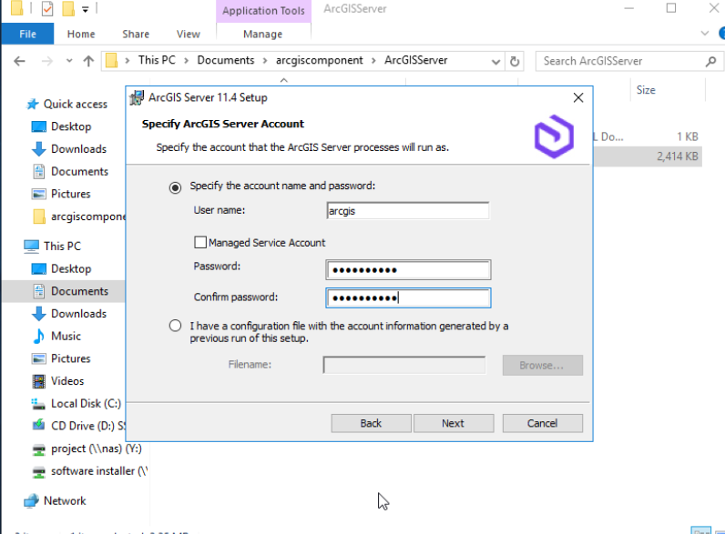The image size is (725, 534).
Task: Click 'Documents' in the address path
Action: (x=226, y=60)
